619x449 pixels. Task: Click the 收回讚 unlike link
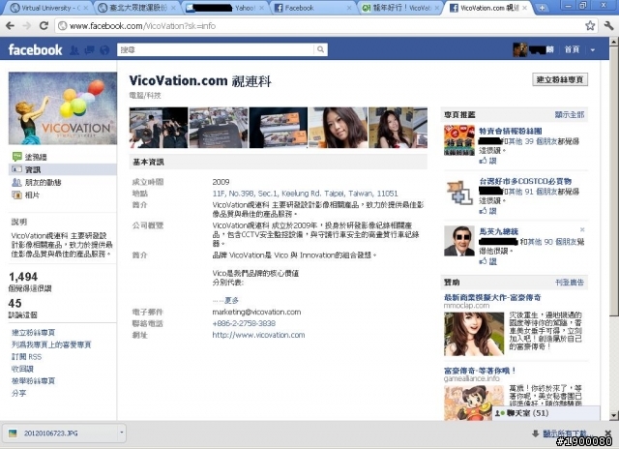click(22, 370)
